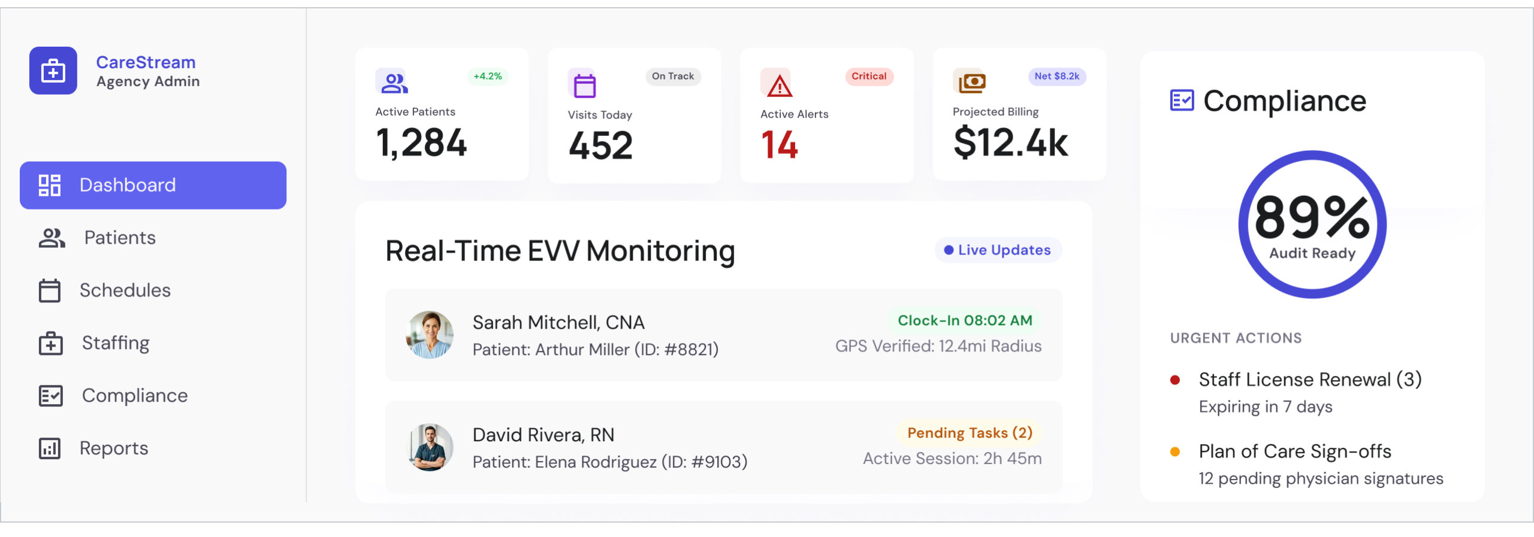Open the Visits Today 452 card
The height and width of the screenshot is (537, 1534).
(635, 115)
